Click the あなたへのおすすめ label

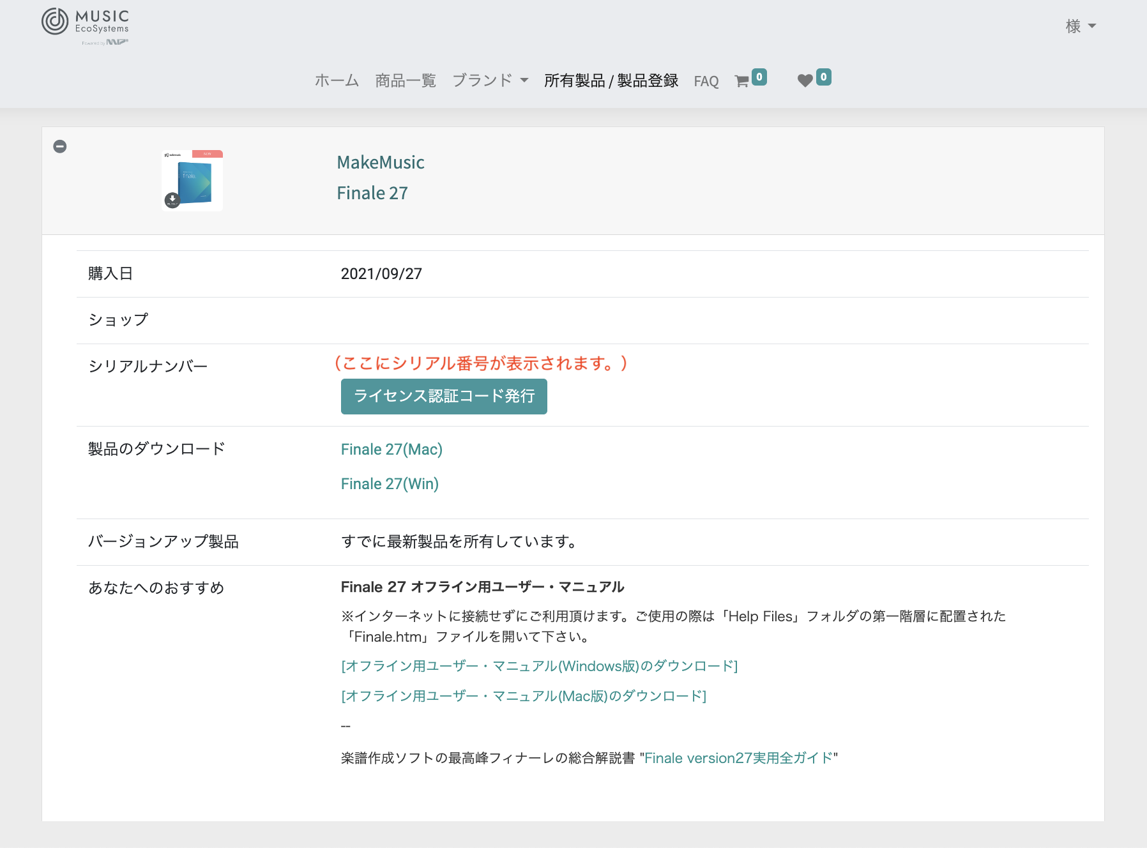[x=156, y=587]
